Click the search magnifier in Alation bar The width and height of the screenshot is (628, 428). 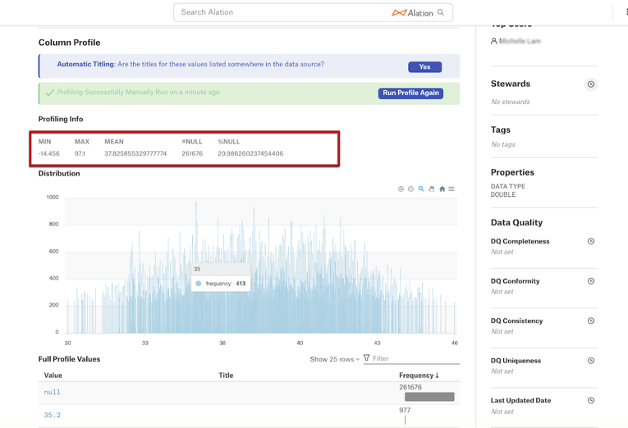(x=441, y=12)
